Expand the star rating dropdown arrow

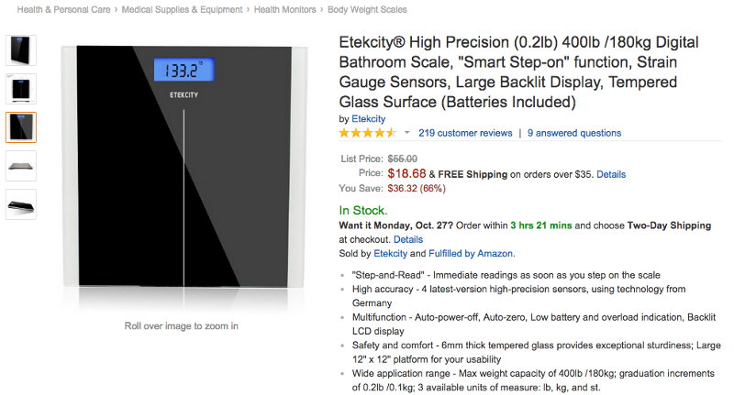(406, 133)
